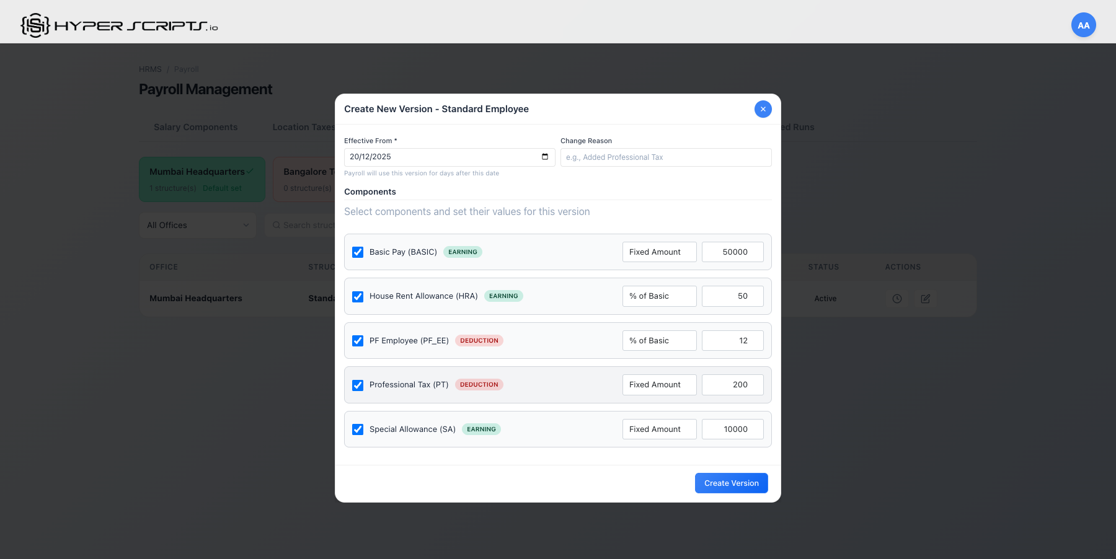Click the version history clock icon
The width and height of the screenshot is (1116, 559).
tap(897, 299)
